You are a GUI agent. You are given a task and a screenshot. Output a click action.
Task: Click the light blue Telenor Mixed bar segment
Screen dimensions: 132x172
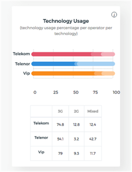pos(96,64)
